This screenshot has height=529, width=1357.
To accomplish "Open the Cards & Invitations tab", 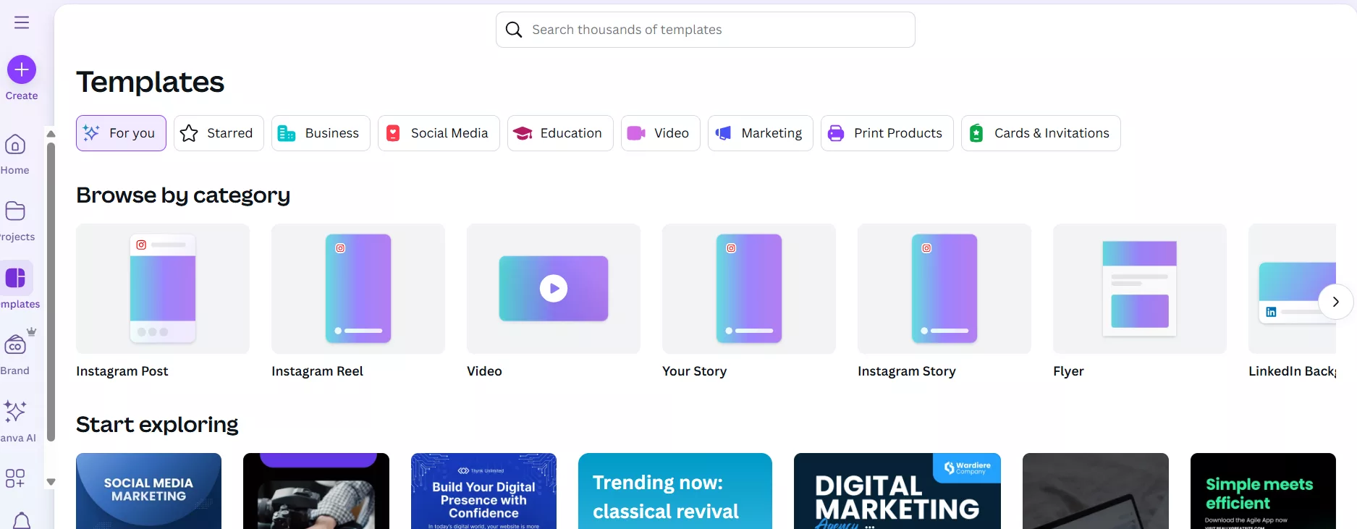I will pyautogui.click(x=1041, y=133).
